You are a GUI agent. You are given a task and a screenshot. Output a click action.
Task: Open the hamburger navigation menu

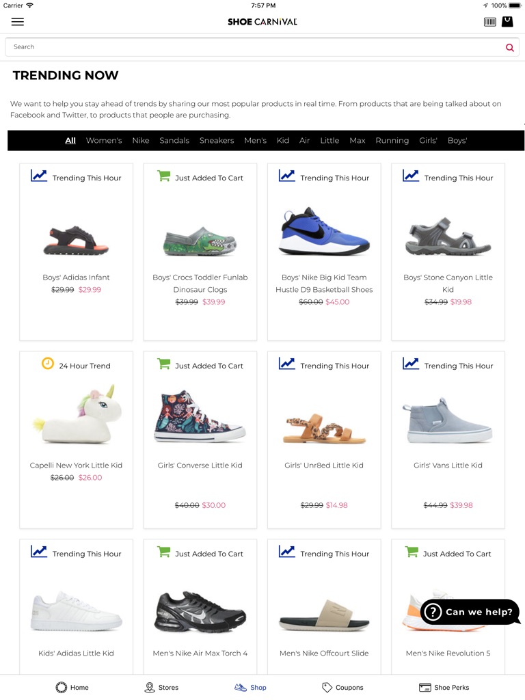click(x=17, y=21)
